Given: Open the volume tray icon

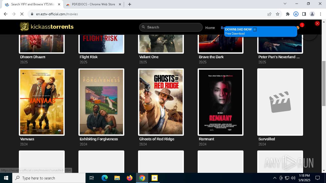Looking at the screenshot, I should pos(293,178).
